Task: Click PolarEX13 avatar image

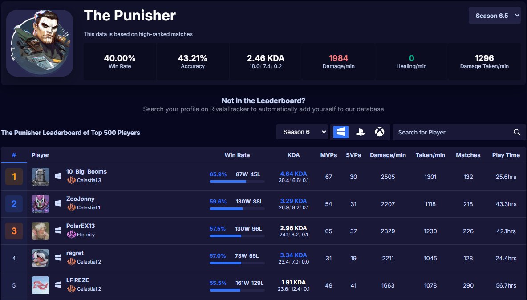Action: point(41,231)
